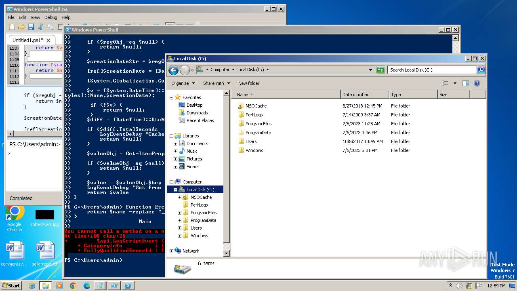Sort by the Name column header
The width and height of the screenshot is (517, 291).
point(286,95)
